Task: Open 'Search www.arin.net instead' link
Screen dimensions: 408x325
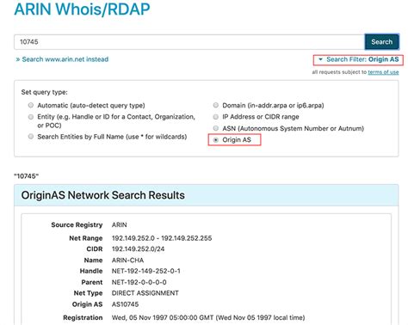Action: pos(62,59)
